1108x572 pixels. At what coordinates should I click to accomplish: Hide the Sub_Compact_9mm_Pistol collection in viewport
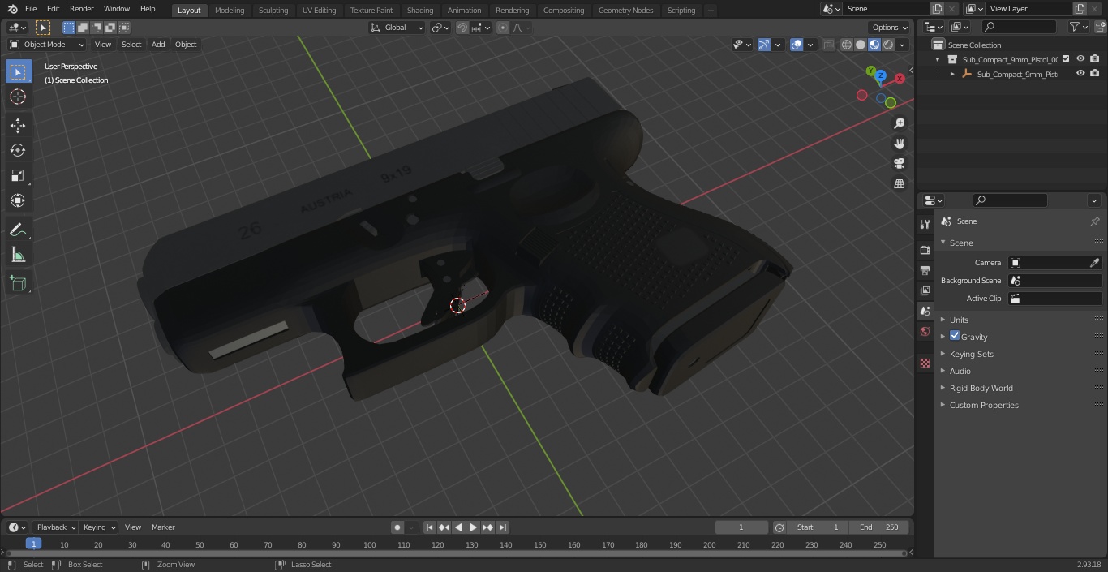pyautogui.click(x=1080, y=59)
